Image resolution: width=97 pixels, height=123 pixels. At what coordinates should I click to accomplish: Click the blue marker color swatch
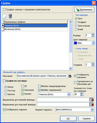(x=76, y=43)
